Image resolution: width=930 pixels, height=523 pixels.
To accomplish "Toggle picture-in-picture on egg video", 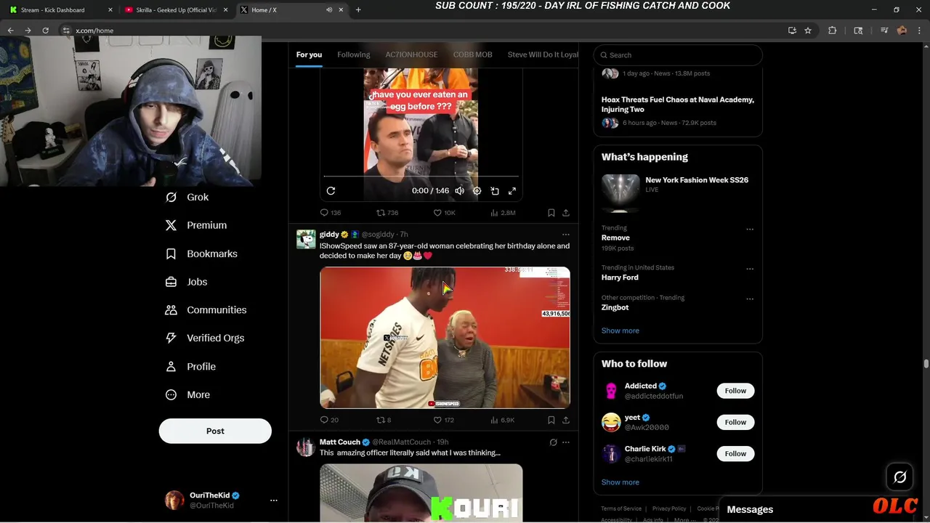I will 495,190.
